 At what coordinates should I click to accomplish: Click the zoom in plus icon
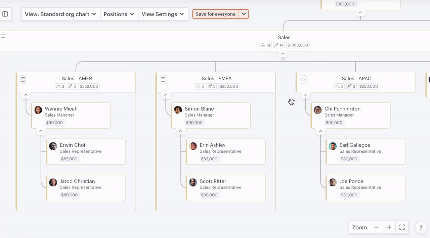[x=389, y=227]
